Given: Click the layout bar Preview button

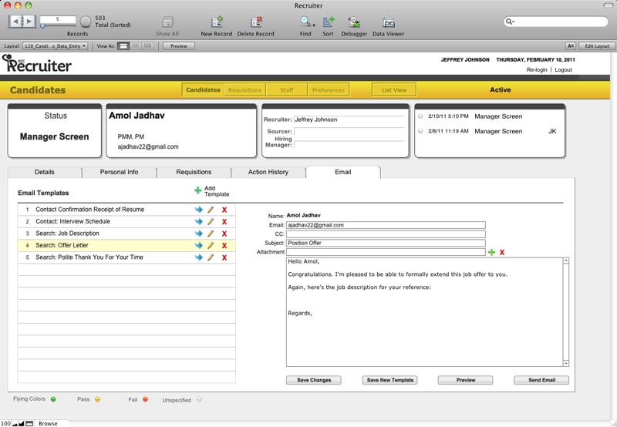Looking at the screenshot, I should click(179, 46).
